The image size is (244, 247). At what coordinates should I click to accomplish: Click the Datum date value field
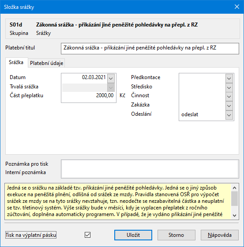pyautogui.click(x=85, y=77)
